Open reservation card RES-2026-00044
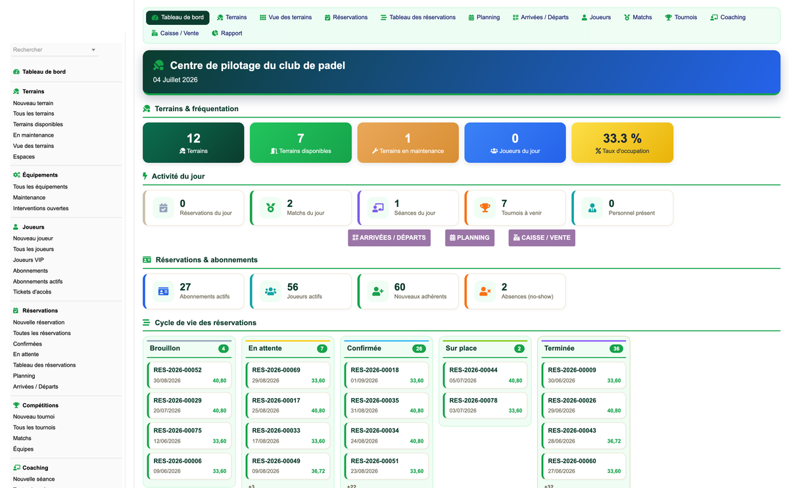The width and height of the screenshot is (789, 488). tap(485, 375)
